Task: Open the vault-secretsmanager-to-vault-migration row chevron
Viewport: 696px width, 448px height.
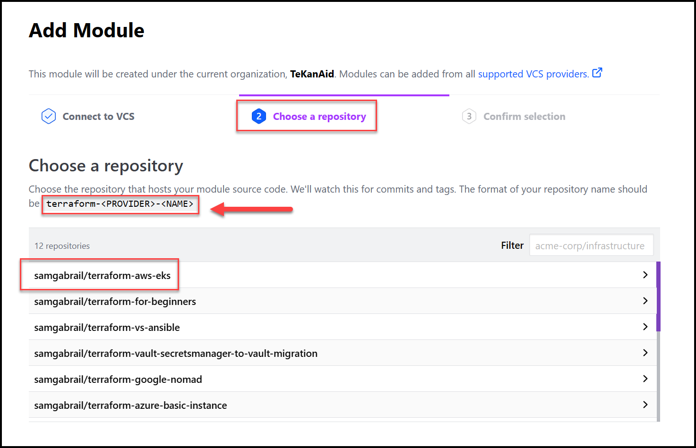Action: point(645,353)
